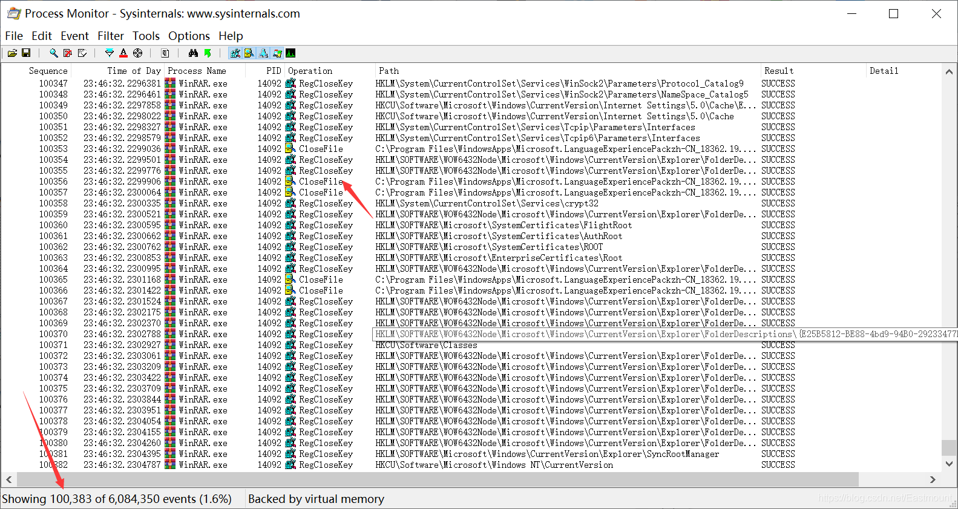958x509 pixels.
Task: Click the CloseFile icon in row 100365
Action: tap(290, 280)
